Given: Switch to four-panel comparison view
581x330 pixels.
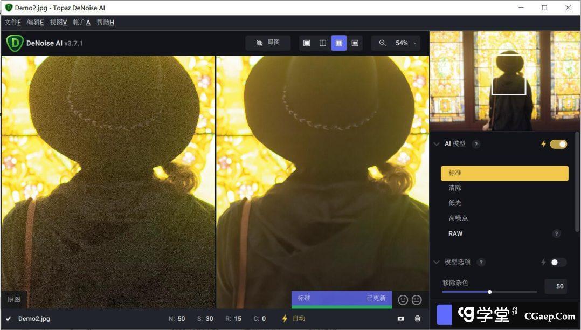Looking at the screenshot, I should [x=355, y=43].
